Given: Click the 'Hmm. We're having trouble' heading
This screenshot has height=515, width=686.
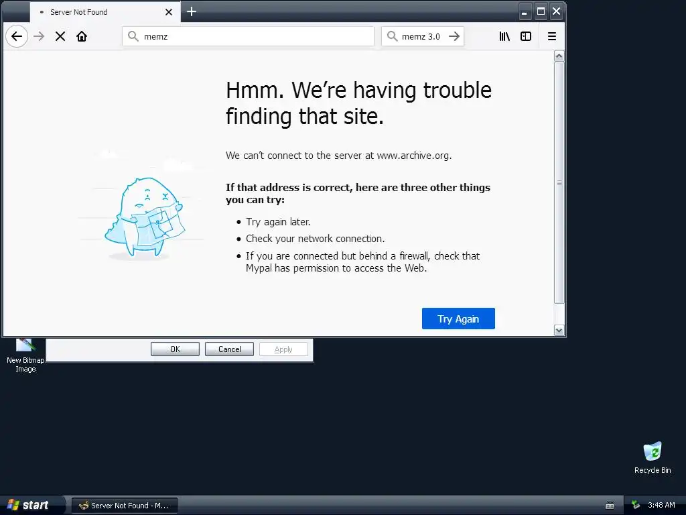Looking at the screenshot, I should (x=359, y=103).
